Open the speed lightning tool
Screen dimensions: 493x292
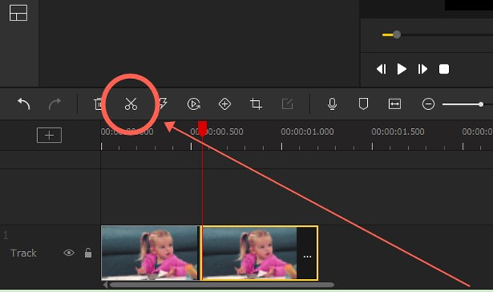point(163,104)
